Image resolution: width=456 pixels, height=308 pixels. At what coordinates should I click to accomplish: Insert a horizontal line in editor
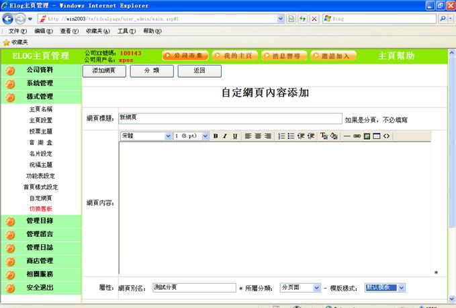[x=347, y=136]
